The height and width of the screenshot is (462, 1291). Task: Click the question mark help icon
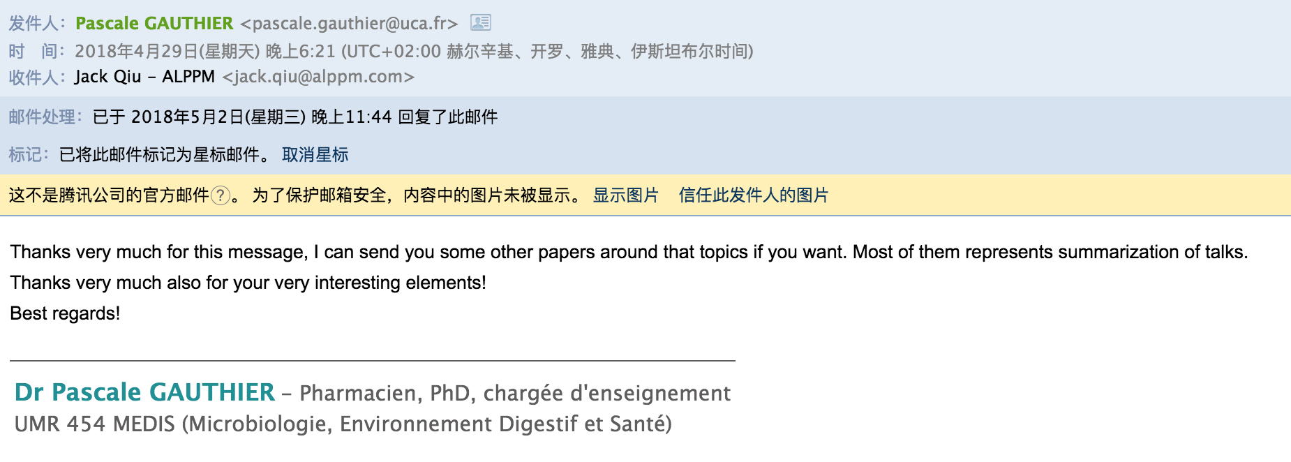point(221,195)
